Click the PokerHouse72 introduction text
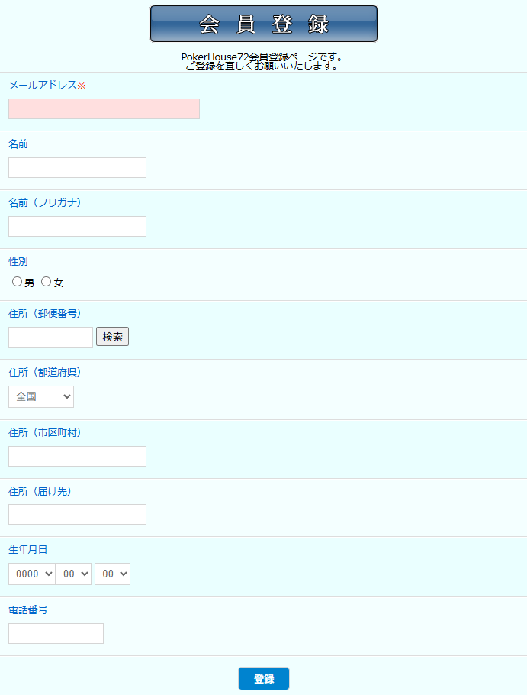This screenshot has width=527, height=695. pos(262,61)
